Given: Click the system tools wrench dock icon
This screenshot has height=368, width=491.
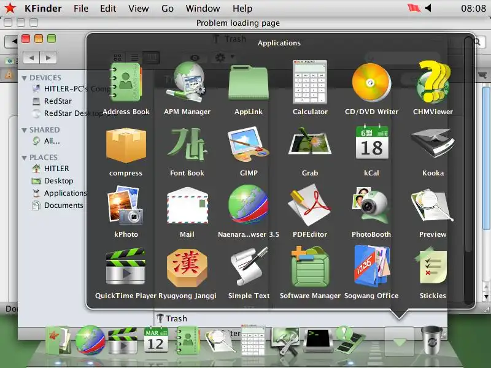Looking at the screenshot, I should pos(286,341).
